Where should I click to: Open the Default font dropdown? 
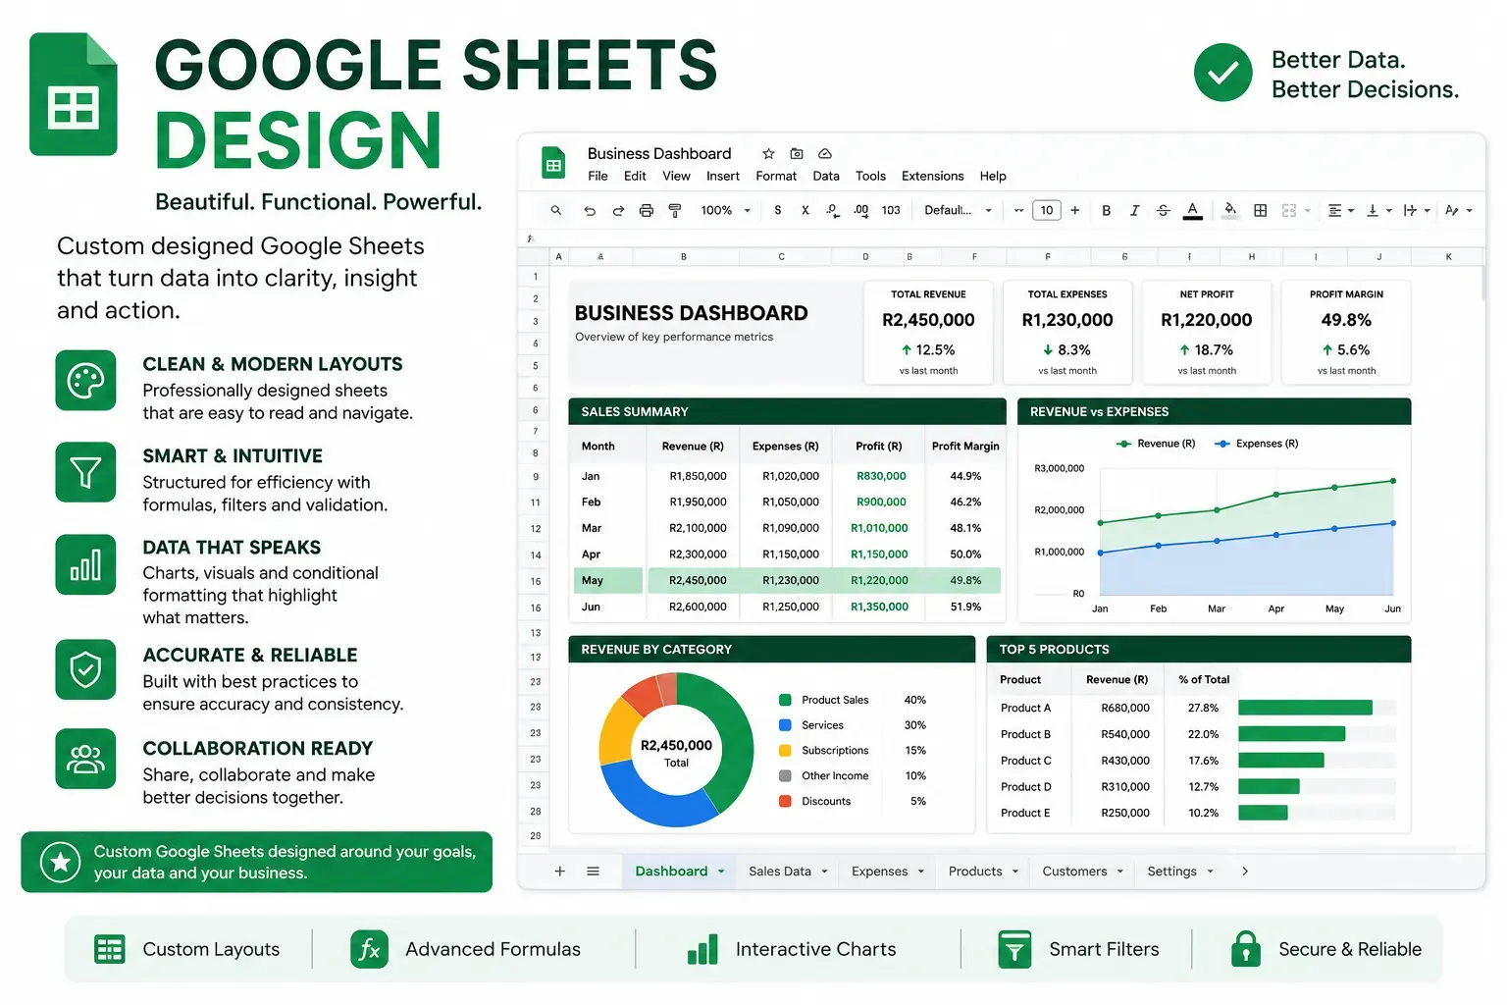959,210
